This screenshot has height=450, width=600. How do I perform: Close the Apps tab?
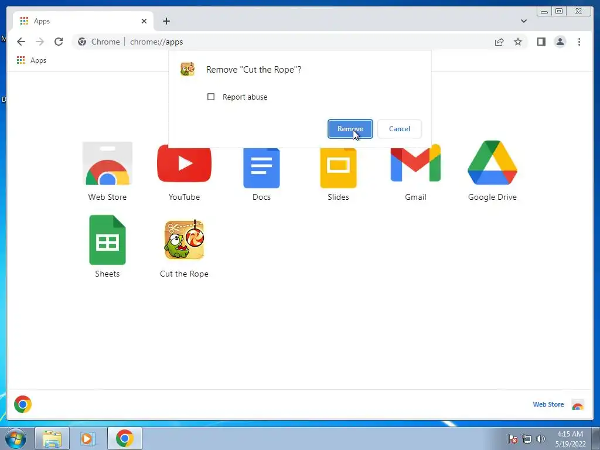click(144, 21)
